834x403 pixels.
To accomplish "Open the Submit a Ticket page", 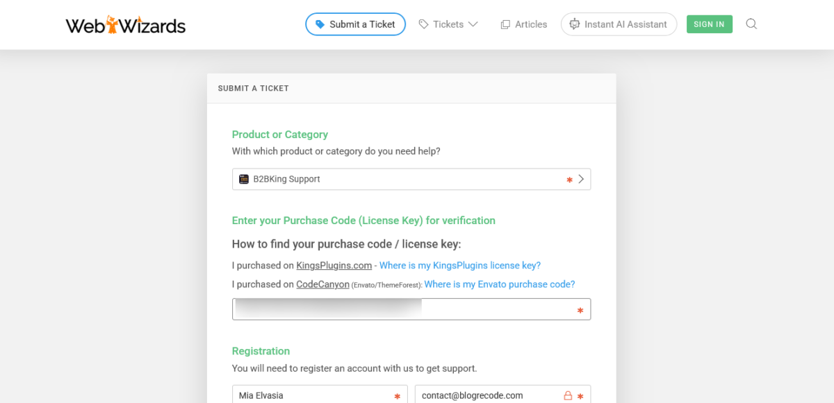I will pyautogui.click(x=355, y=24).
